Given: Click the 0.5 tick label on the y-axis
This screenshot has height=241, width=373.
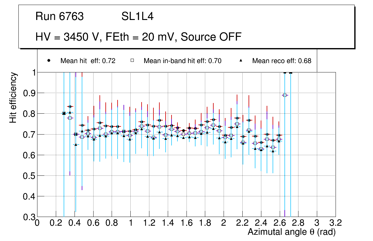Looking at the screenshot, I should [29, 176].
